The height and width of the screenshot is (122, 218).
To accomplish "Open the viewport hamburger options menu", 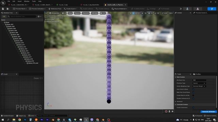I will coord(46,13).
